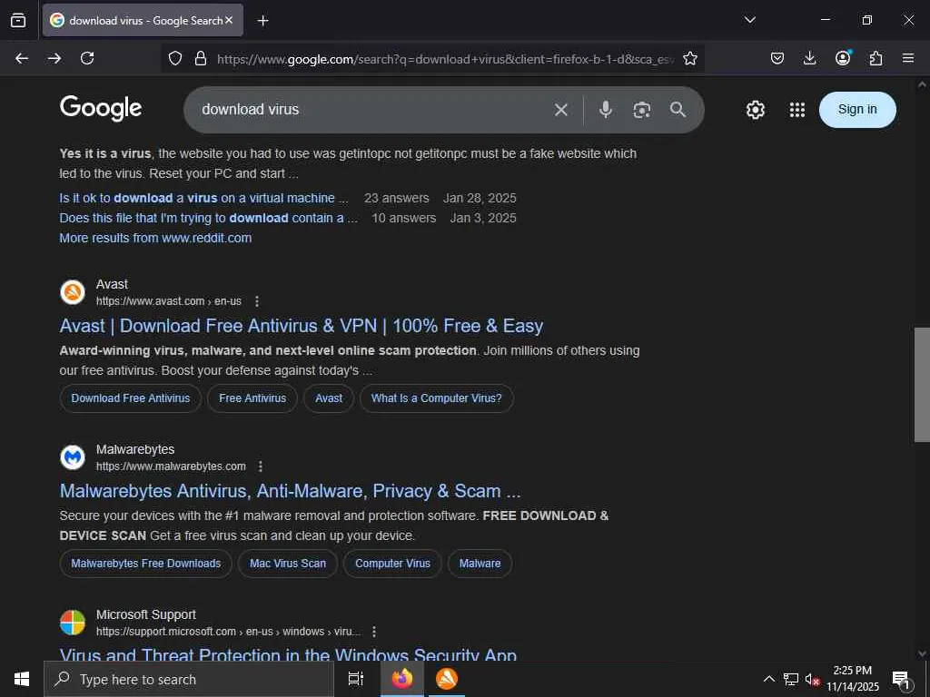Start voice search with the microphone icon

606,110
